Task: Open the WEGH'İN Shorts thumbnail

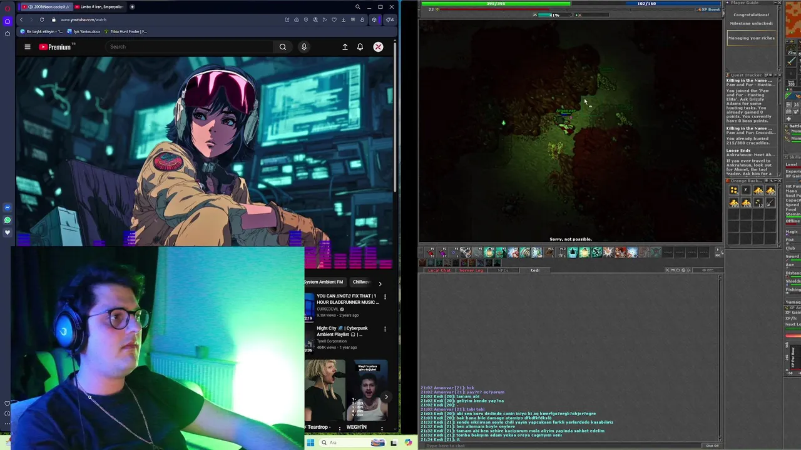Action: pyautogui.click(x=368, y=390)
